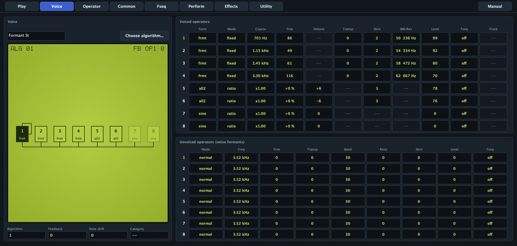Select Skirt 0 of unvoiced operator 8

pos(419,234)
